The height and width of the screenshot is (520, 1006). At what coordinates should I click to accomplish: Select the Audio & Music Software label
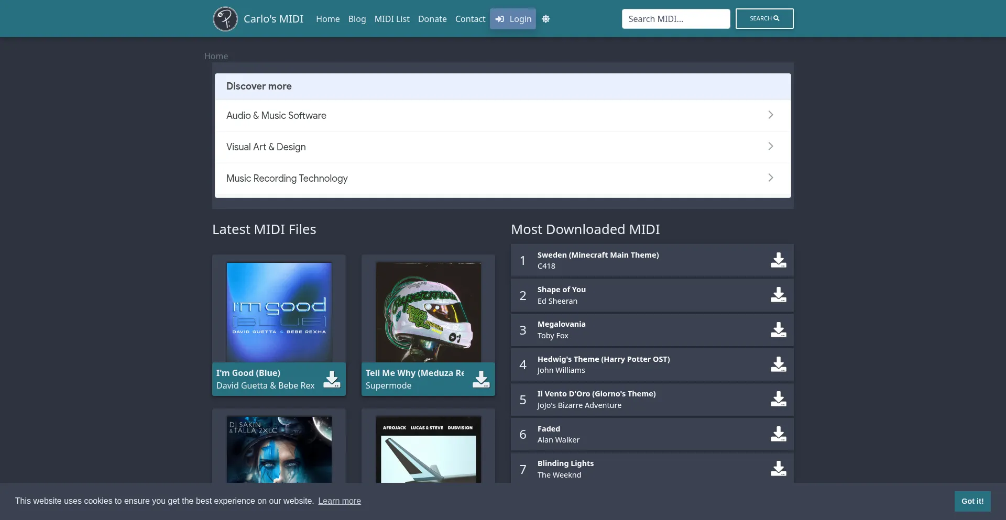pos(276,115)
